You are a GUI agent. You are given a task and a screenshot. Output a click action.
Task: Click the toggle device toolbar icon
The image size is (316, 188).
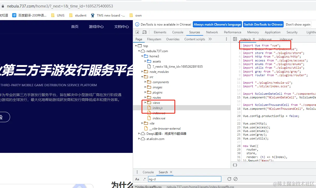pyautogui.click(x=144, y=32)
